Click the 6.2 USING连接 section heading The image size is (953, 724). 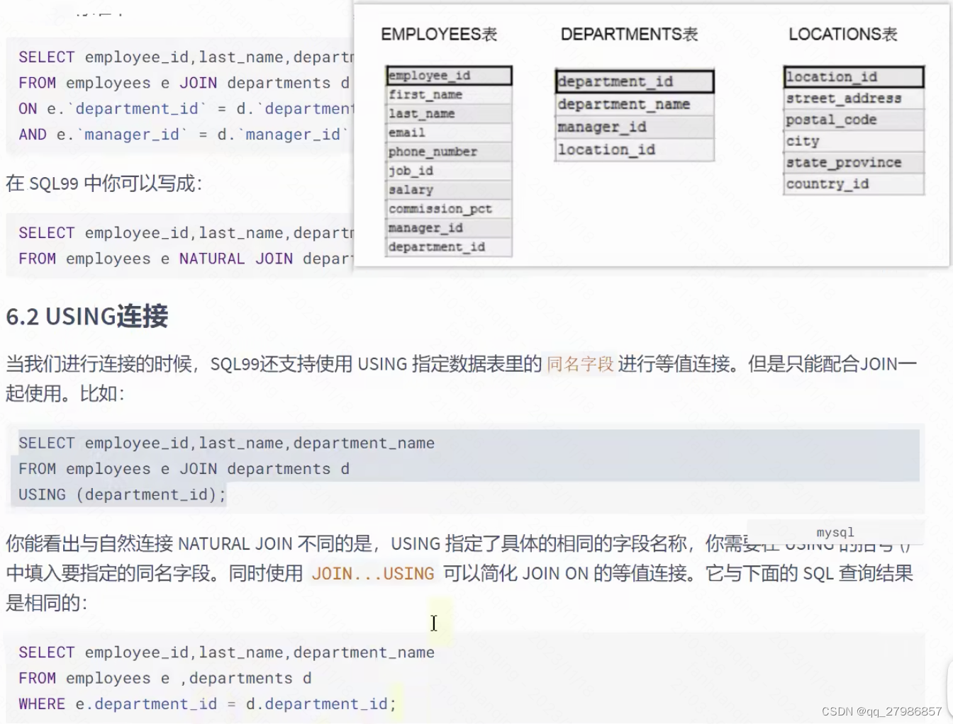[87, 316]
